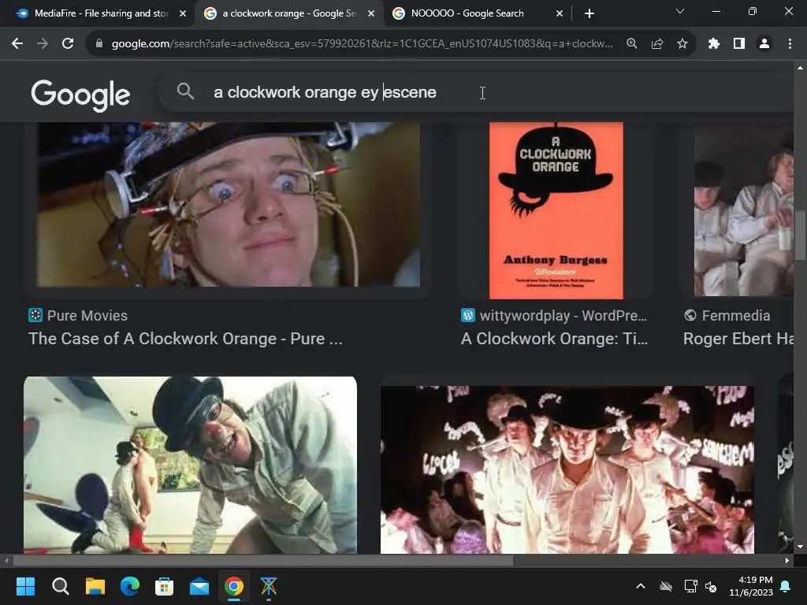
Task: Share this page icon
Action: pyautogui.click(x=656, y=44)
